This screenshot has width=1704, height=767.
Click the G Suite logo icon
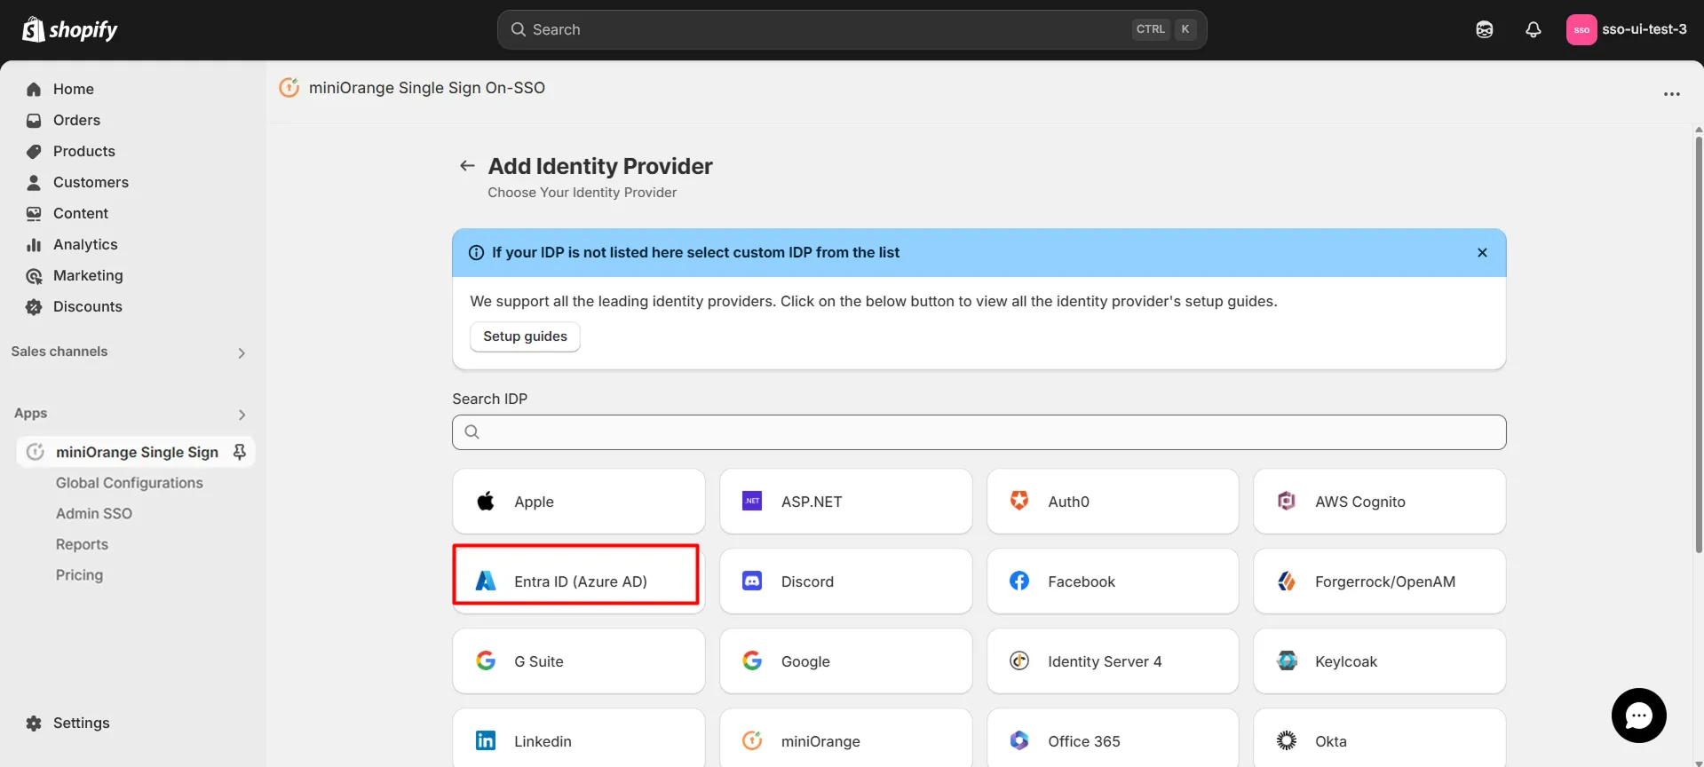486,660
